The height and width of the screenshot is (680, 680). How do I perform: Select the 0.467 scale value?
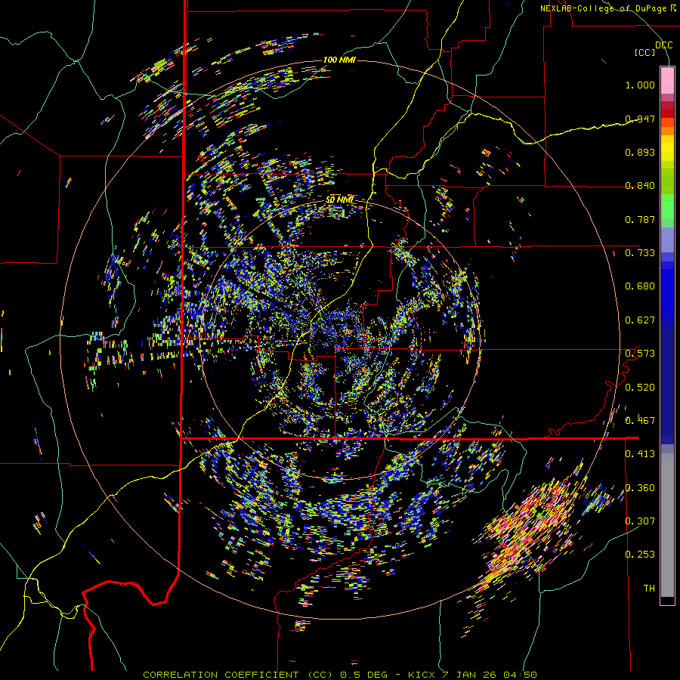(x=640, y=421)
